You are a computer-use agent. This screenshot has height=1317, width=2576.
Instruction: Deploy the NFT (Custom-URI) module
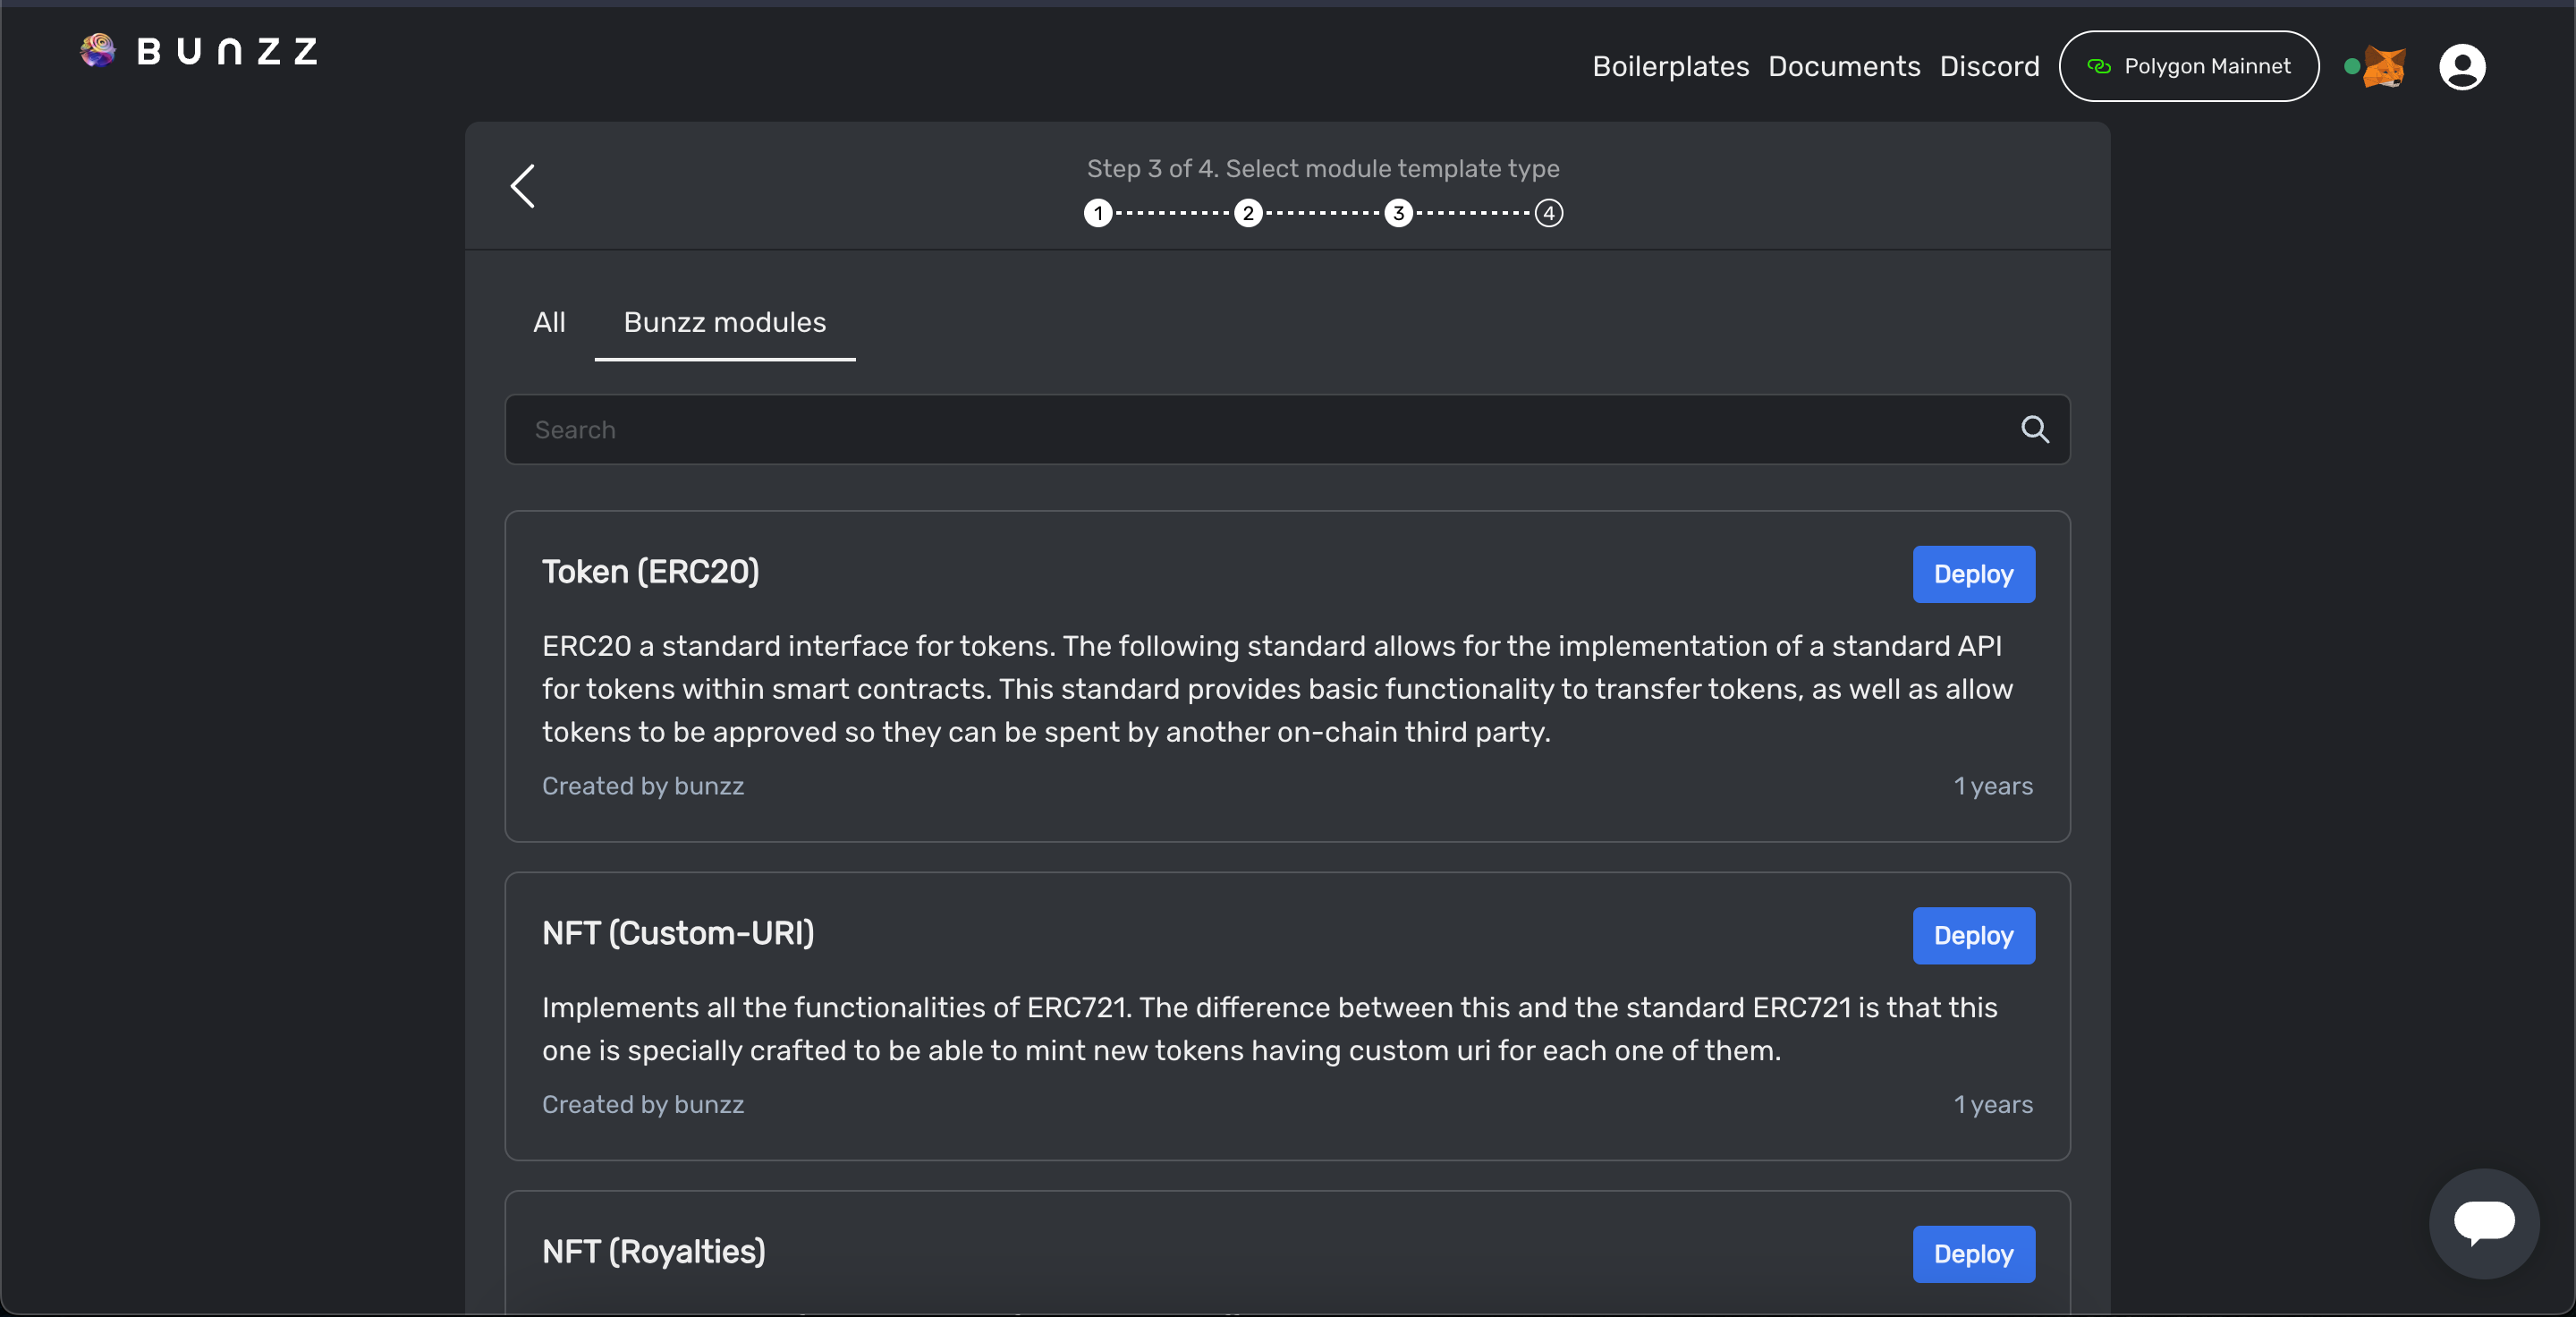pyautogui.click(x=1972, y=935)
